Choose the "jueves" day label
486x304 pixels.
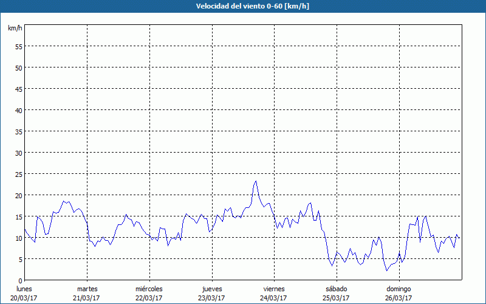pyautogui.click(x=211, y=289)
